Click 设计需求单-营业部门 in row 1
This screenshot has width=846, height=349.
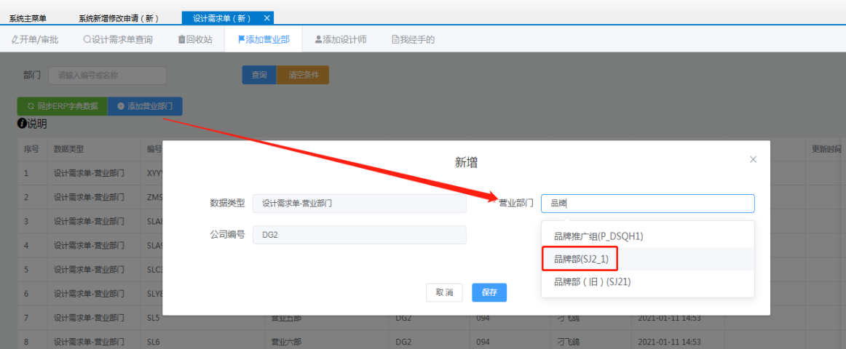(89, 173)
